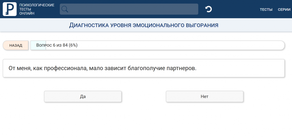
Task: Click the circular restart arrow icon
Action: click(x=208, y=9)
